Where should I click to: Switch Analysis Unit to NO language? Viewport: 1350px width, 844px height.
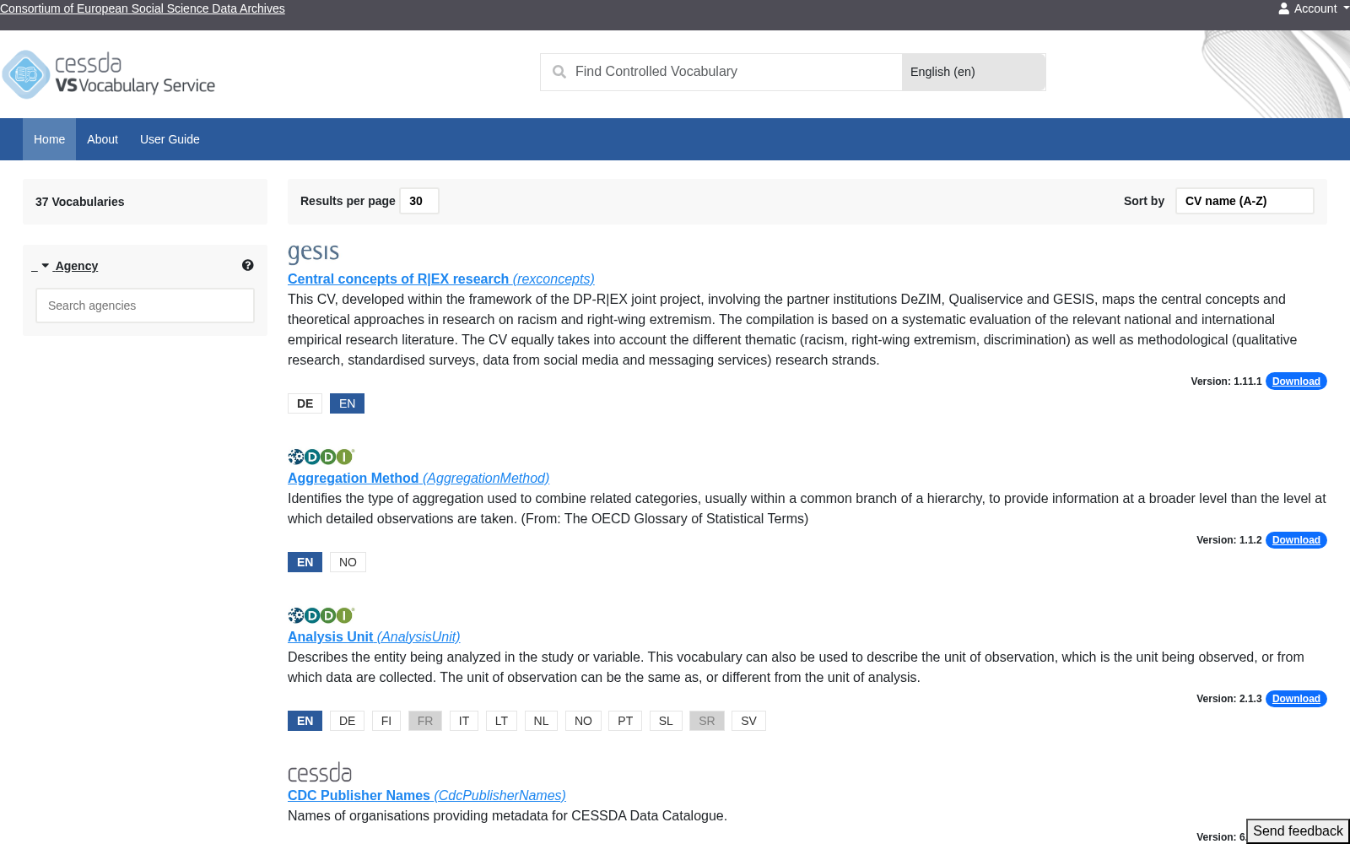click(583, 721)
